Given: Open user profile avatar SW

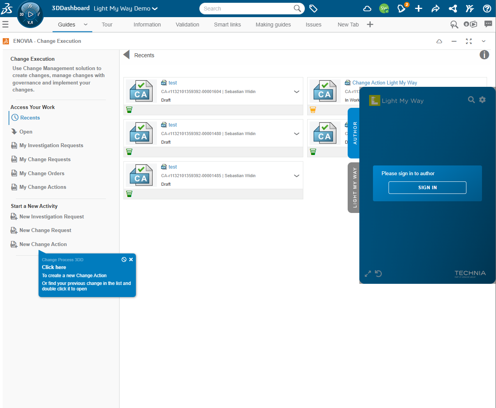Looking at the screenshot, I should (x=384, y=8).
